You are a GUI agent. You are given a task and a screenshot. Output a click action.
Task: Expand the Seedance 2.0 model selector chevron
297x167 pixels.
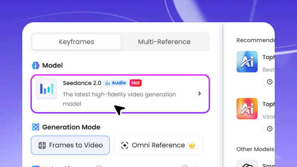pyautogui.click(x=199, y=94)
